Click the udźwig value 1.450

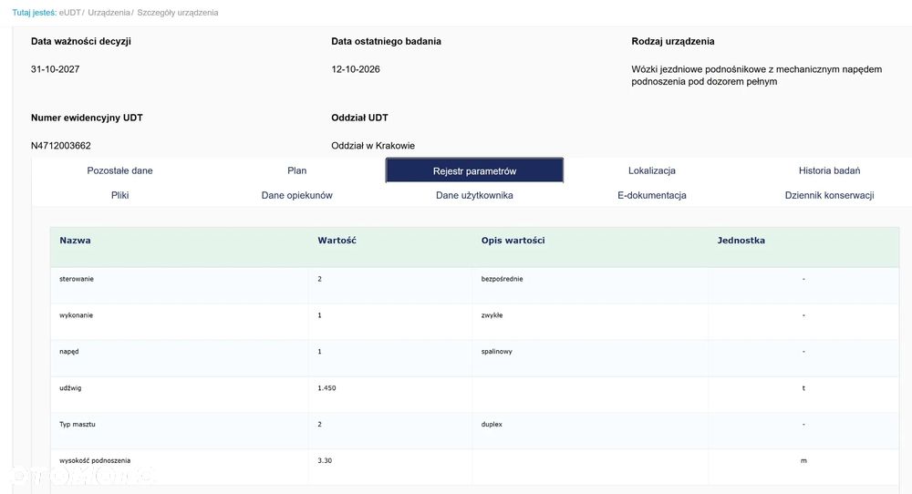[326, 387]
